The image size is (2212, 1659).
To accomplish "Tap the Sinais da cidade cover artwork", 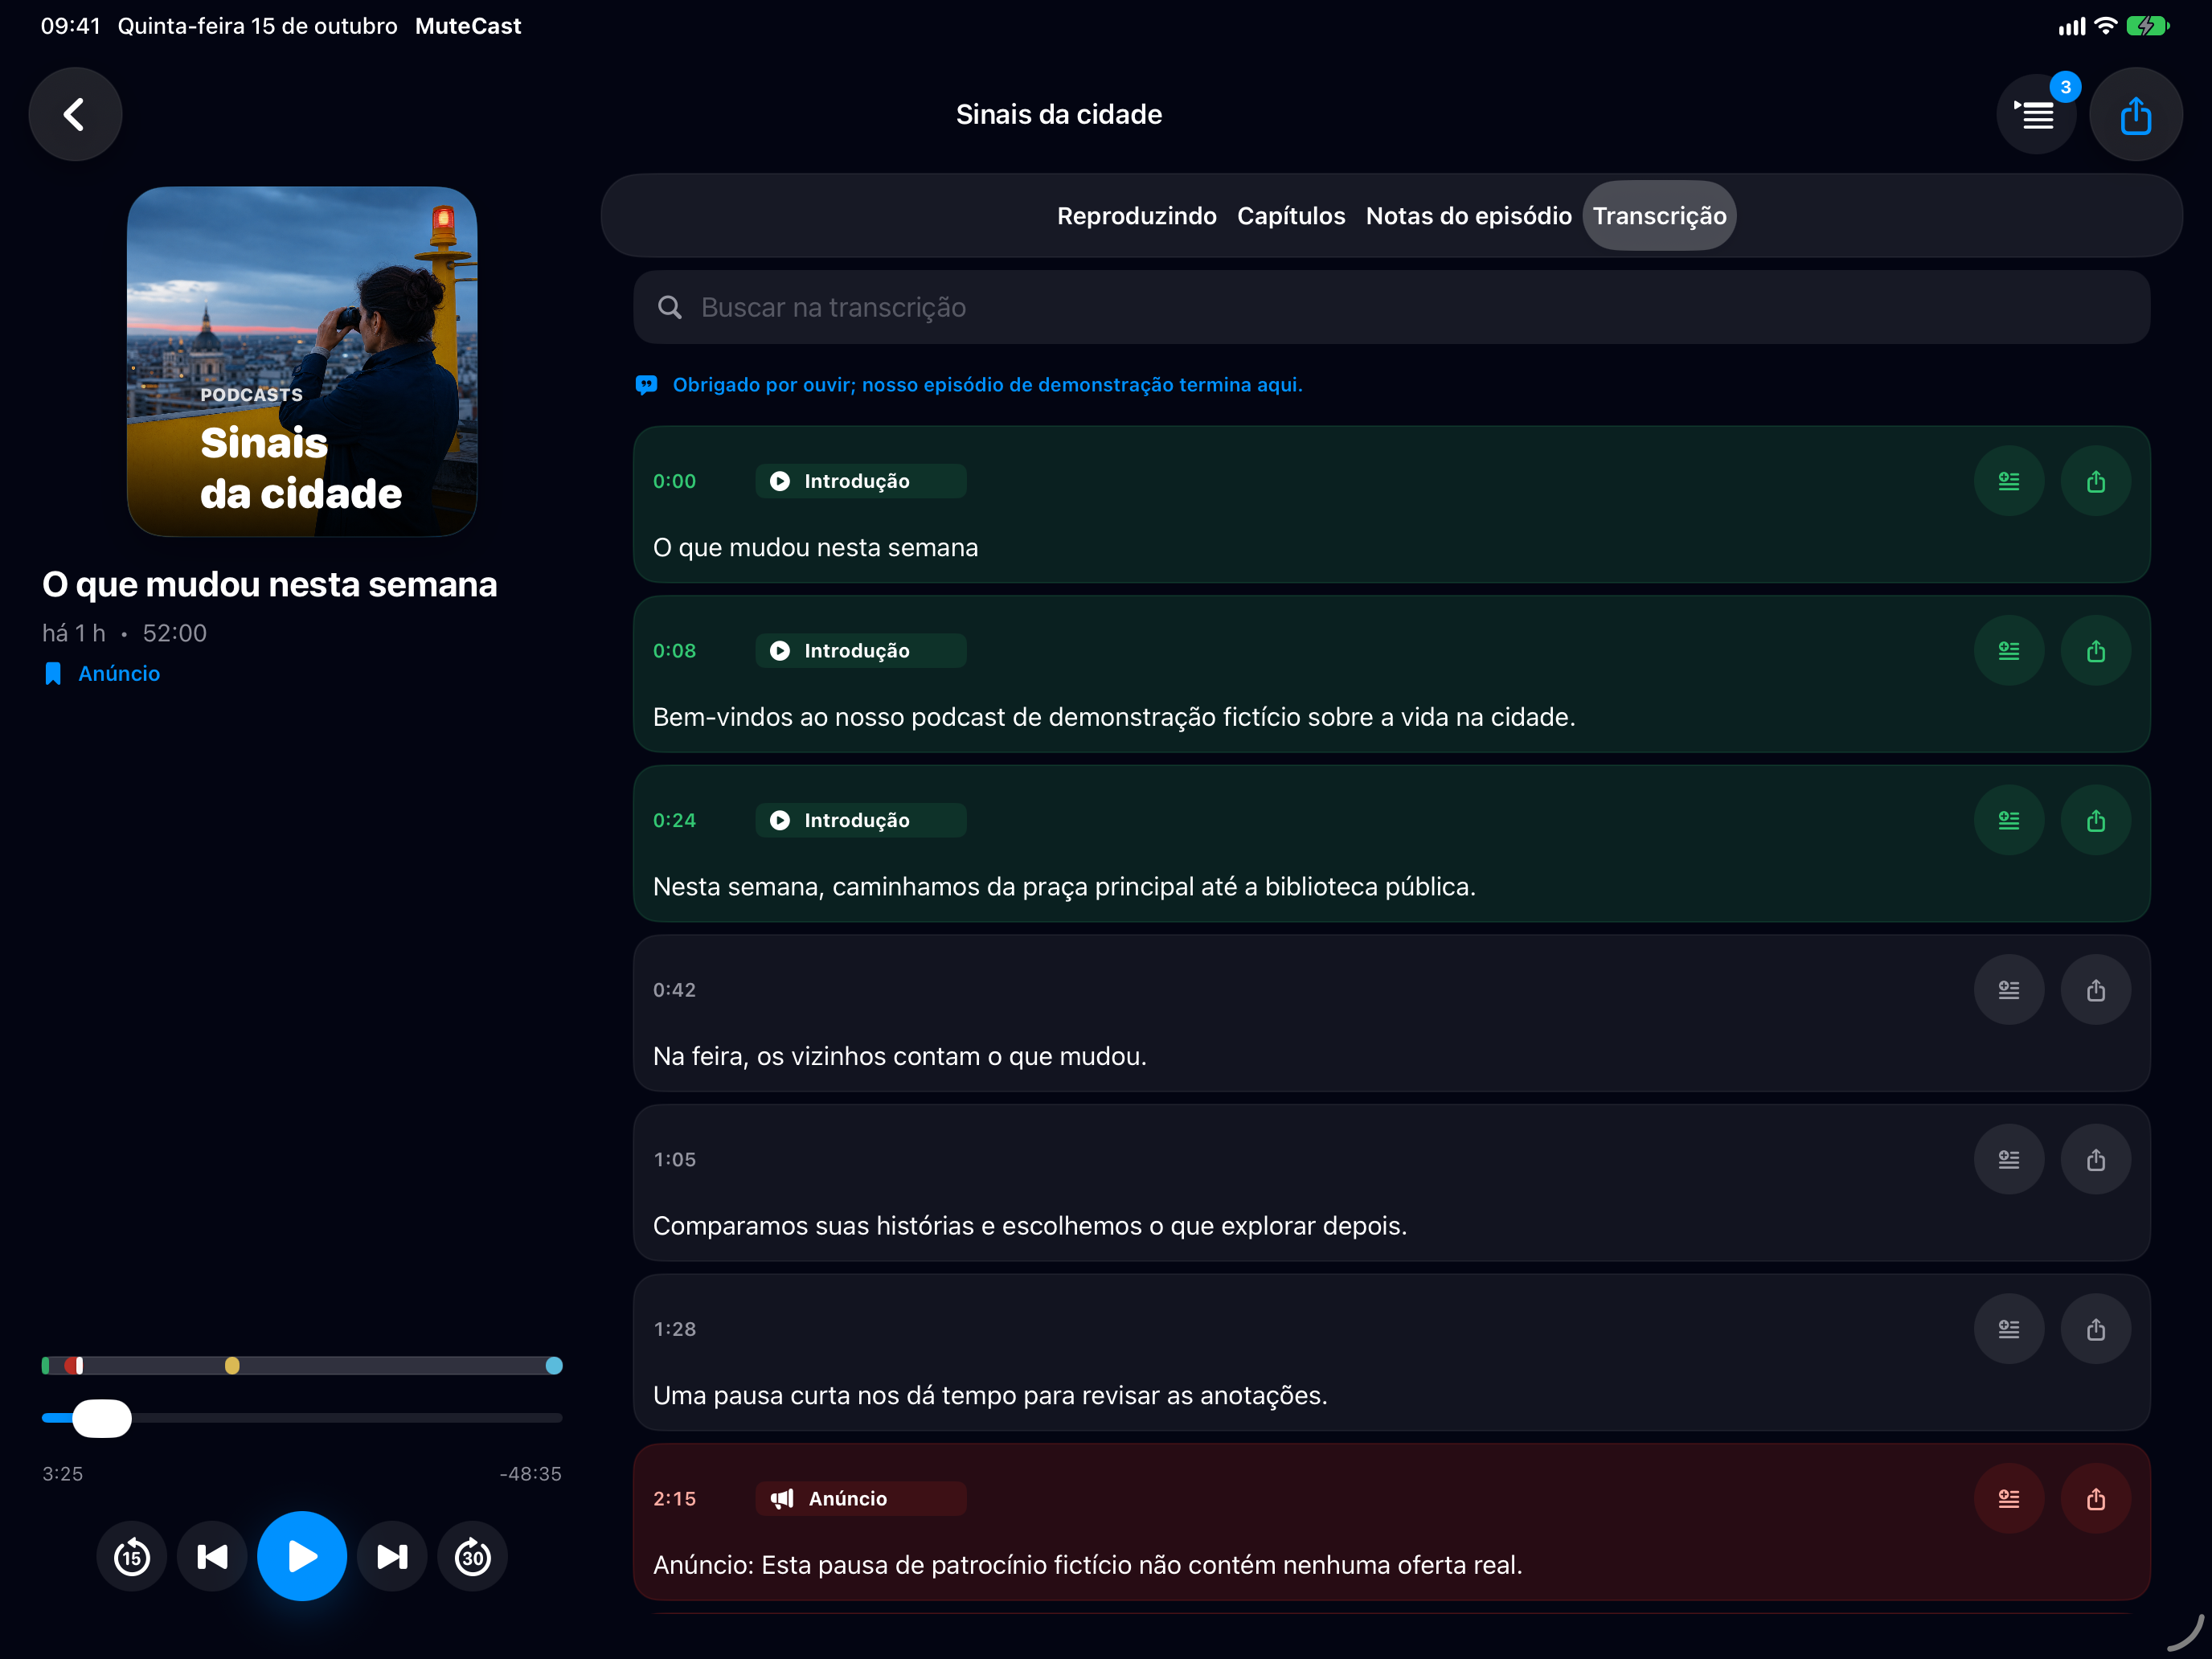I will [x=302, y=361].
